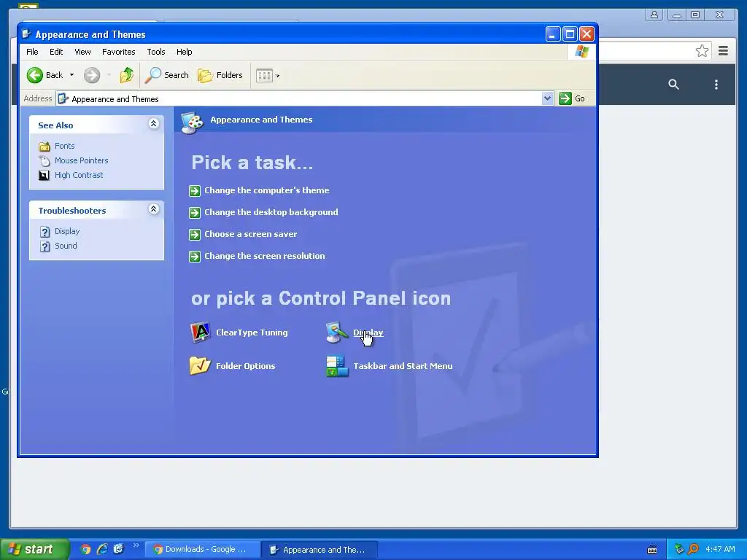Open the Tools menu
Image resolution: width=747 pixels, height=560 pixels.
coord(156,52)
